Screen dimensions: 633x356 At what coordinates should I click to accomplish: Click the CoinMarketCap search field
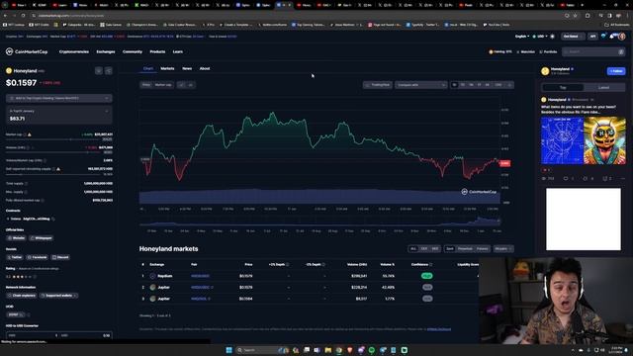[x=593, y=51]
